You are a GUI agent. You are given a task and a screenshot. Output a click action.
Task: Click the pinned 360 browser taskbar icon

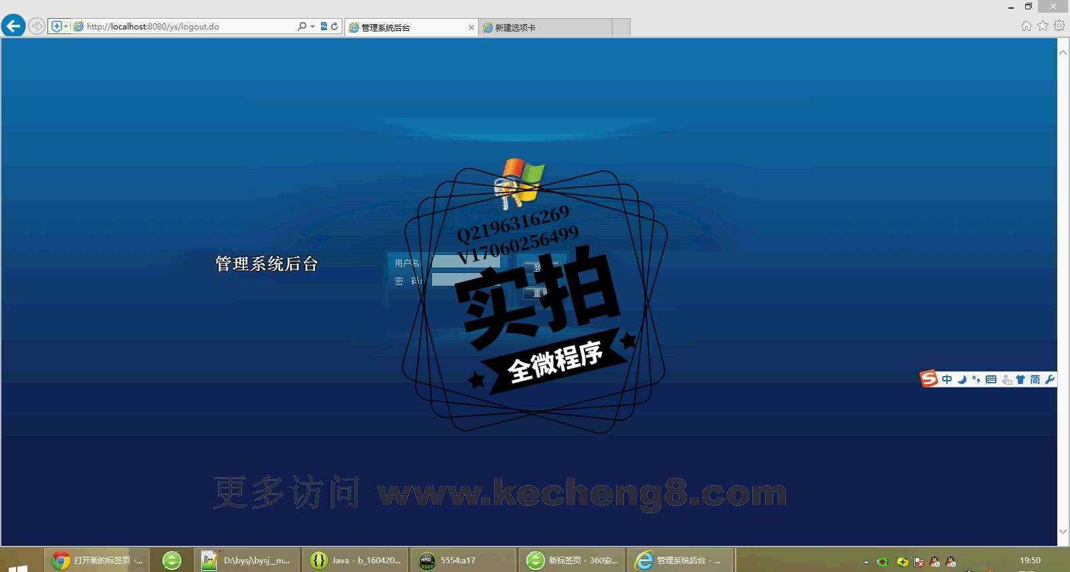click(172, 560)
